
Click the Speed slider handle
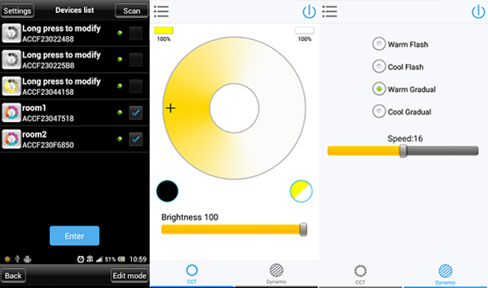(403, 151)
